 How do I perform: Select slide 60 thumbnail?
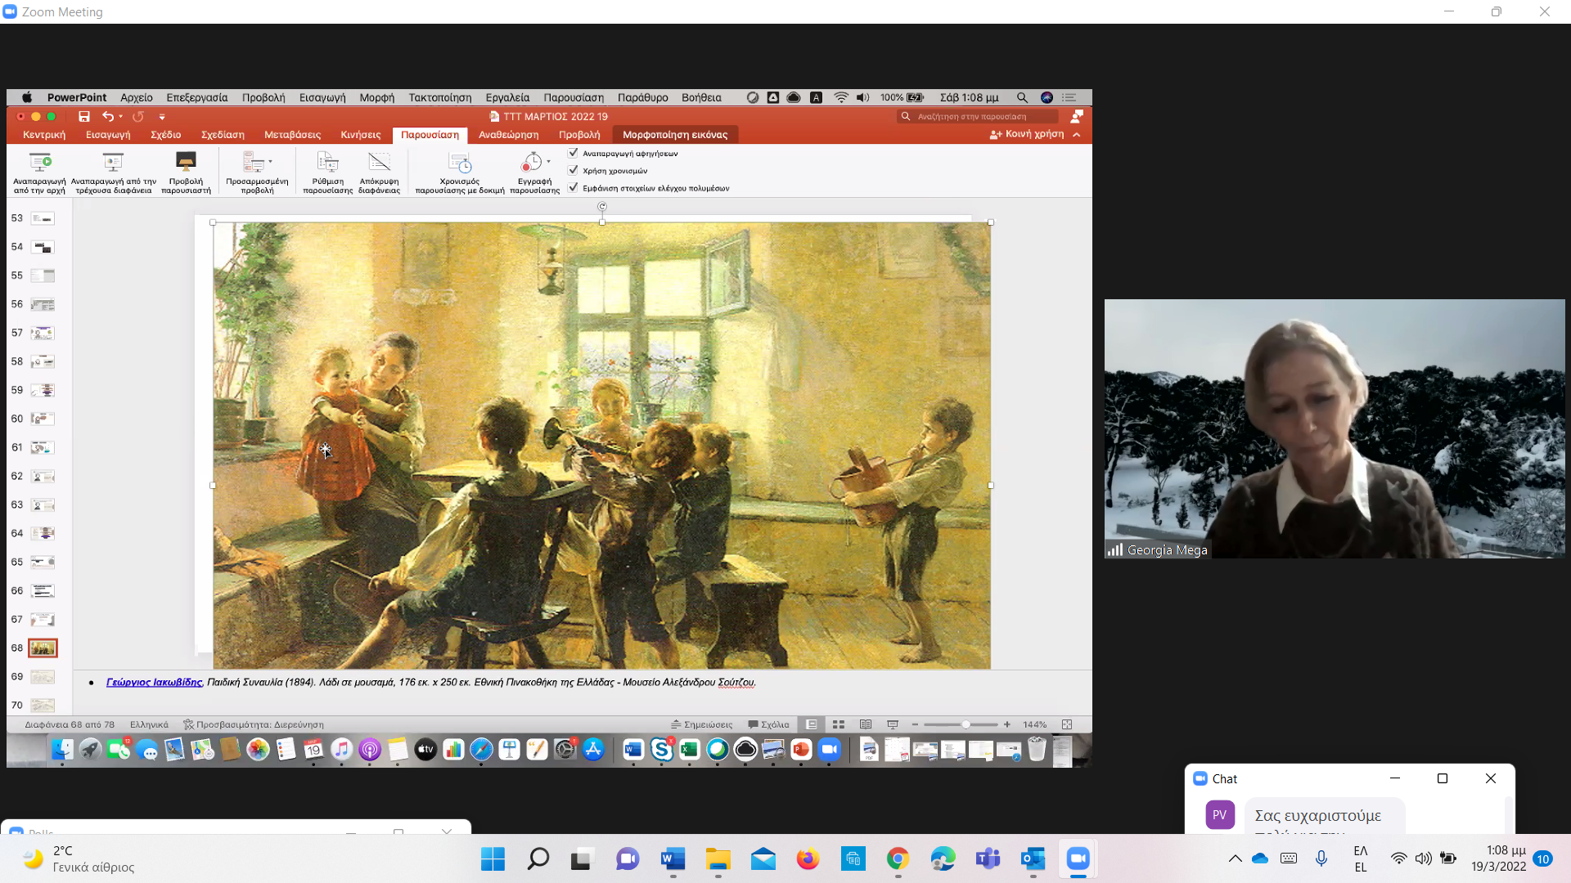(x=43, y=419)
